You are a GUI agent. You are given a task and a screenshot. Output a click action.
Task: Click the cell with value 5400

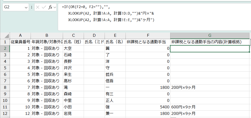148,107
